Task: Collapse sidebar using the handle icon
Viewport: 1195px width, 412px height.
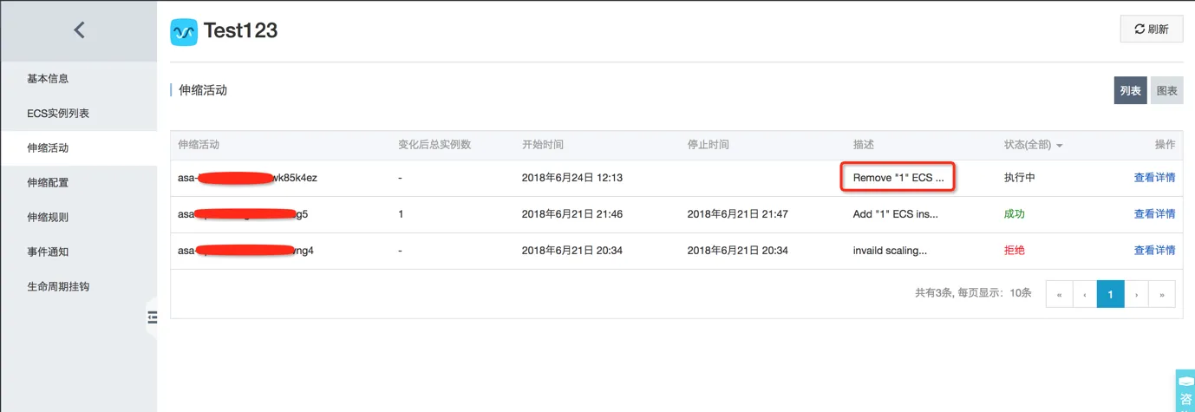Action: tap(152, 318)
